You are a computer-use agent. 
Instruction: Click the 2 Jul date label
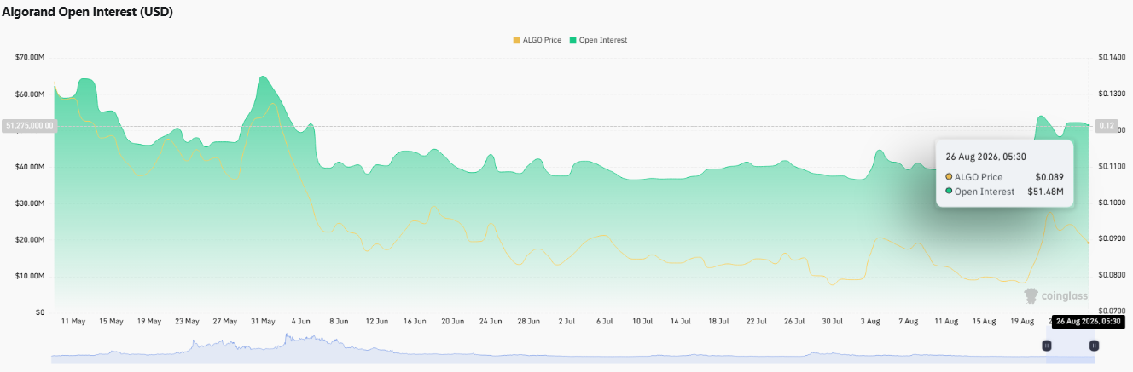[566, 322]
